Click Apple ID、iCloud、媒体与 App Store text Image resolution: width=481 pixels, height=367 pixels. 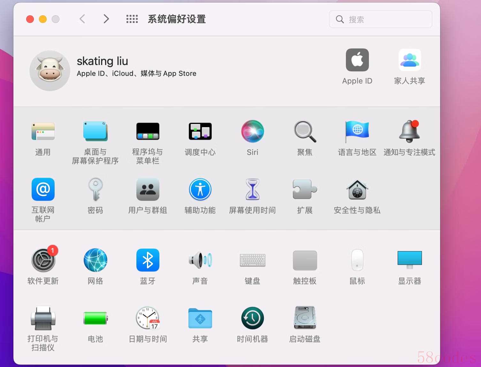point(136,74)
